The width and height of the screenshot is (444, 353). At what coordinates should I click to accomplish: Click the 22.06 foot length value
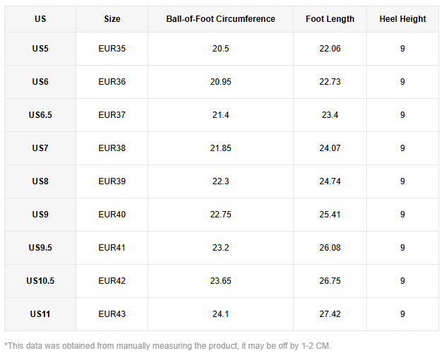330,49
